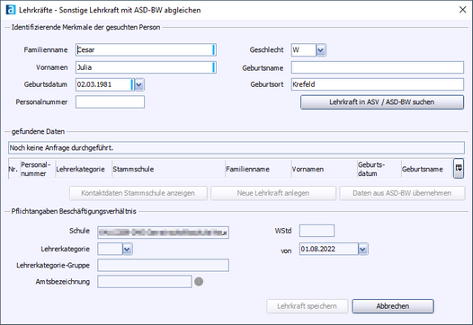Click the empty Geburtsname input field
The image size is (473, 325).
(x=378, y=67)
